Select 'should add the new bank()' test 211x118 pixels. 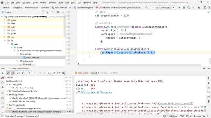coord(24,101)
